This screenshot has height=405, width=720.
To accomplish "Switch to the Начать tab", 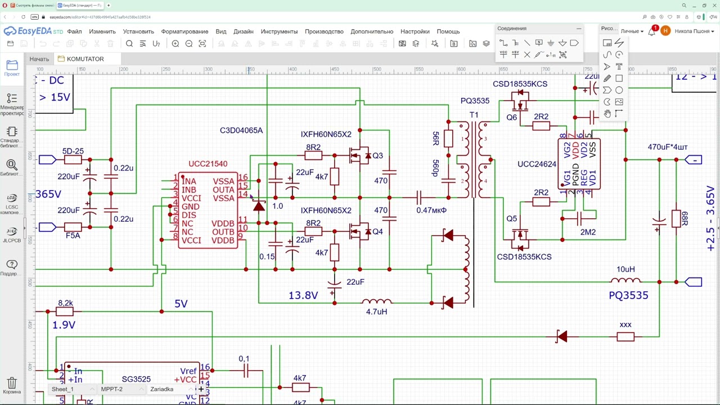I will [39, 59].
